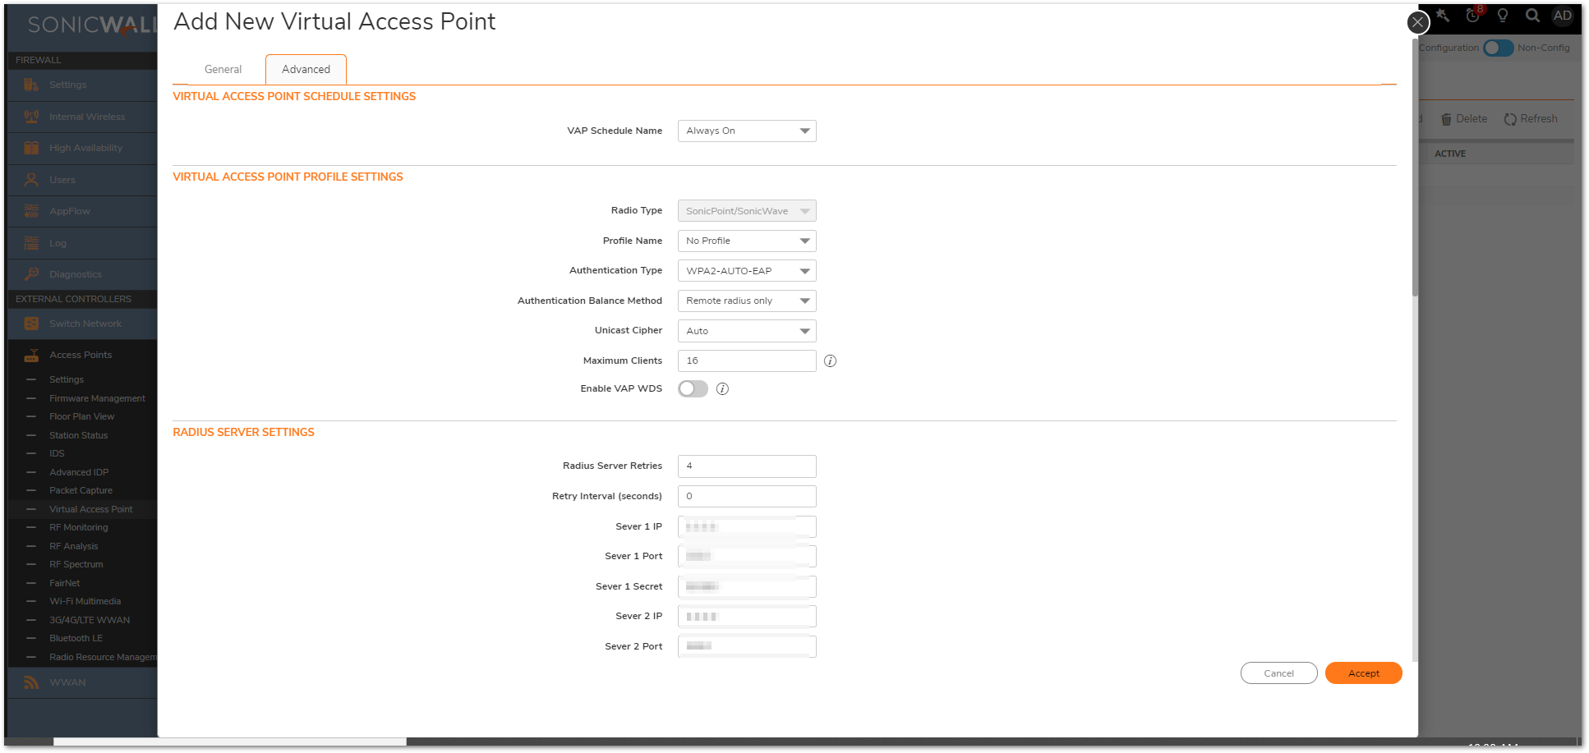
Task: Open the Unicast Cipher dropdown
Action: point(746,331)
